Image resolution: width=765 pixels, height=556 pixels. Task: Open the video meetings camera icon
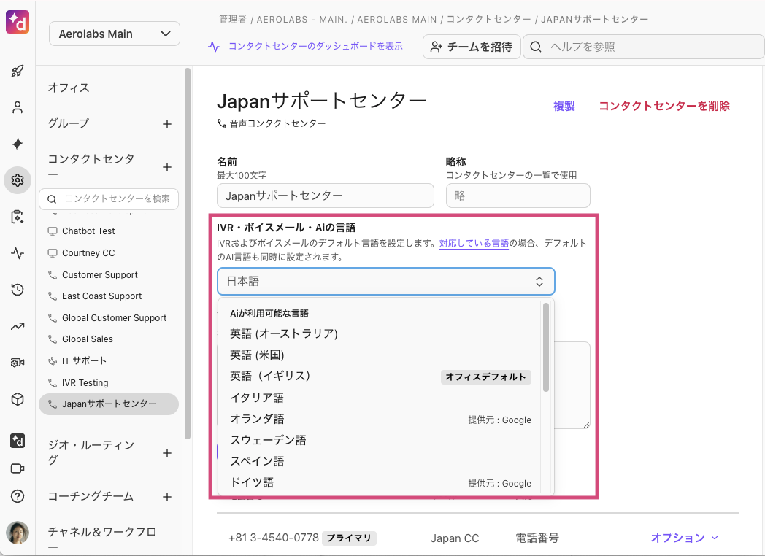(18, 468)
